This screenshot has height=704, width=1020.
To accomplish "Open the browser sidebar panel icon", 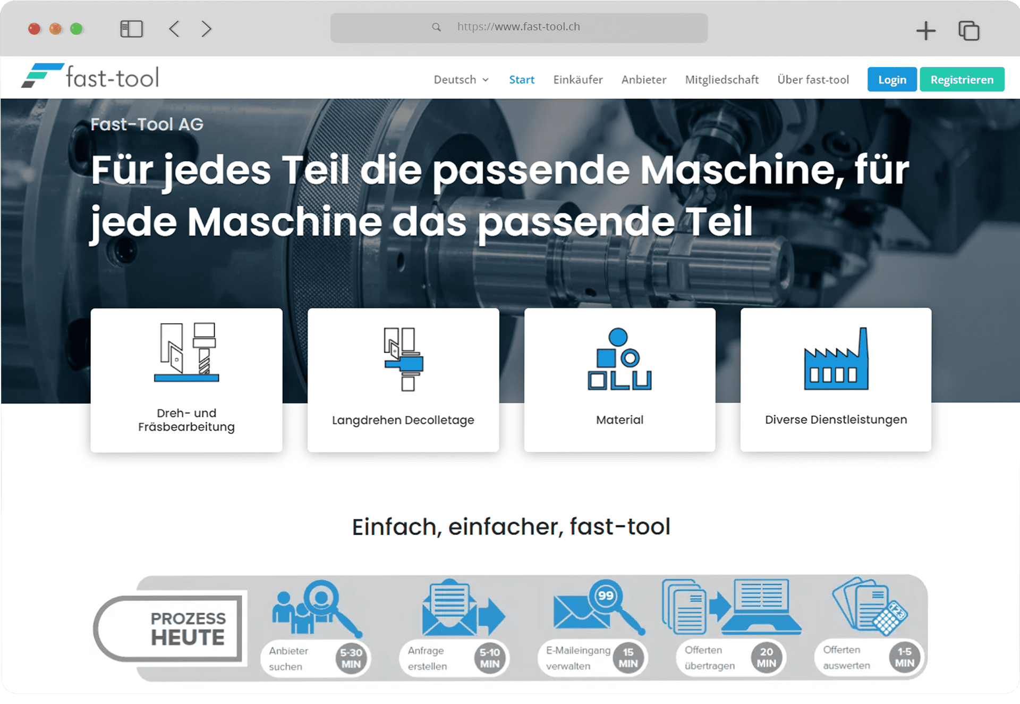I will (132, 29).
